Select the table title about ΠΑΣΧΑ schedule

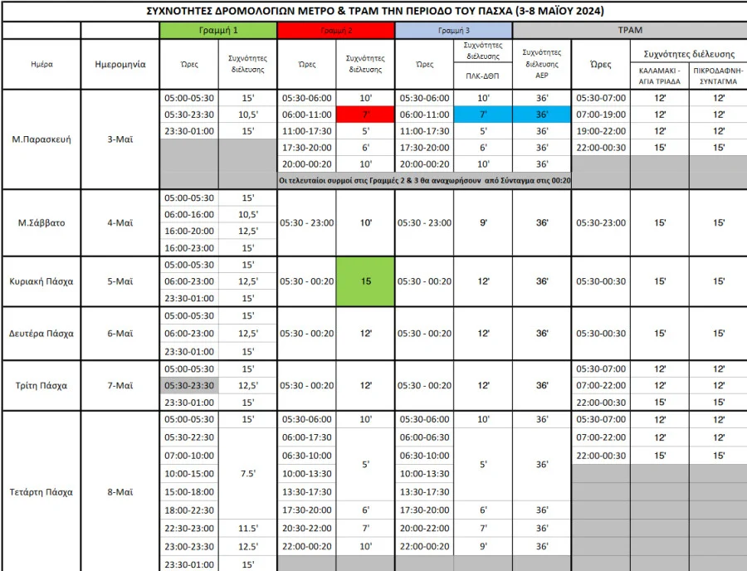pos(373,11)
